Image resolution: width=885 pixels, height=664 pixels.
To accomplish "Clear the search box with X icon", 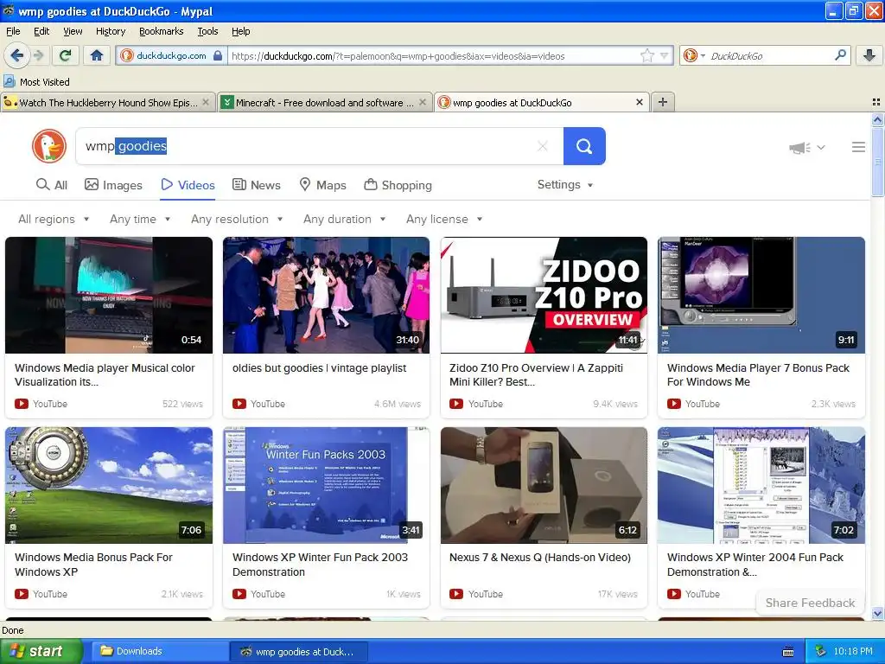I will 543,146.
